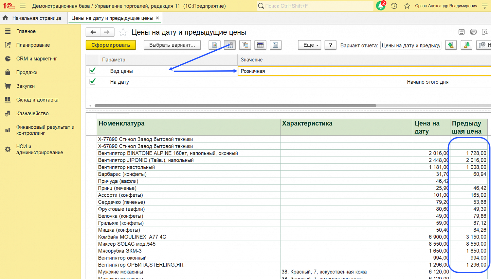Open service settings menu next to user name
Screen dimensions: 491x279
point(485,6)
